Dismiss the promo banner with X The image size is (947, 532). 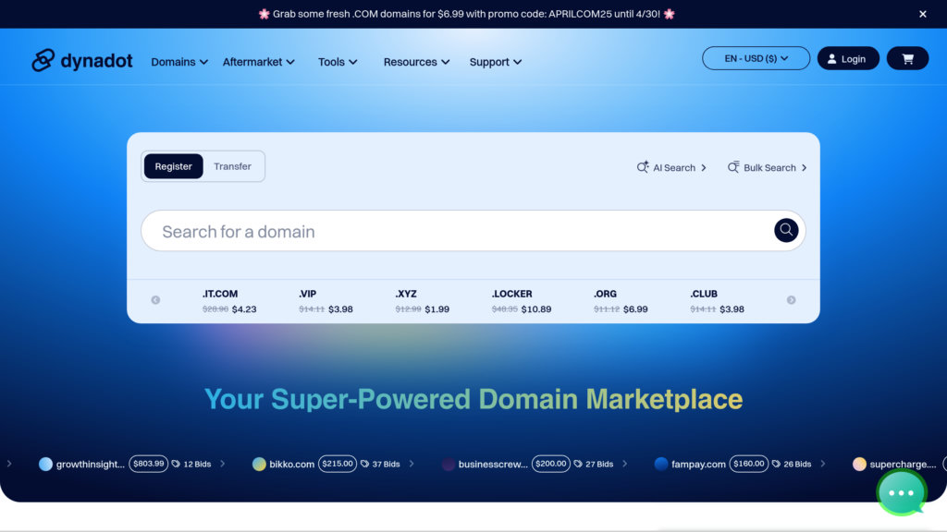(922, 14)
